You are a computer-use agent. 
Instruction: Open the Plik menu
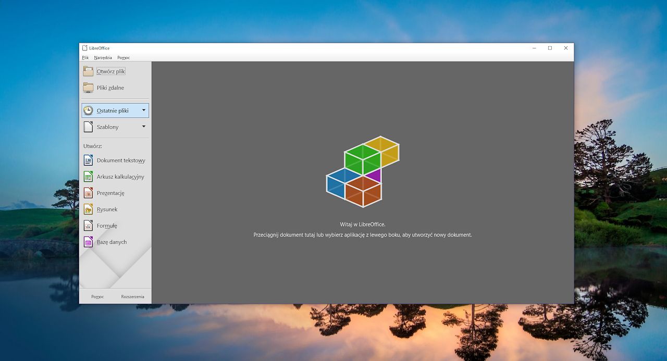[x=85, y=57]
